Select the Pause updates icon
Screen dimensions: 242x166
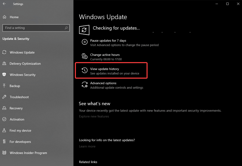(84, 42)
